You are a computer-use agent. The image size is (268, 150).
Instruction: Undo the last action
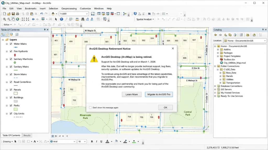42,14
